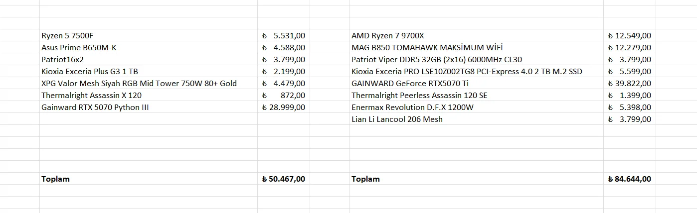
Task: Select the Patriot Viper DDR5 32GB cell
Action: (477, 59)
